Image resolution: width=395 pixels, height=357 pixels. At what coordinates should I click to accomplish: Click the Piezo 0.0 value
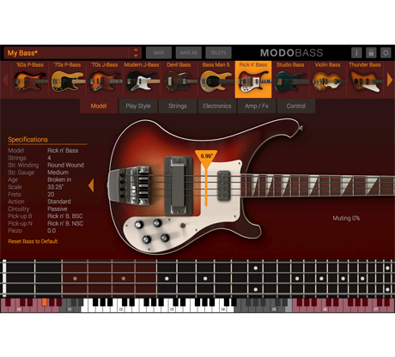tap(52, 231)
